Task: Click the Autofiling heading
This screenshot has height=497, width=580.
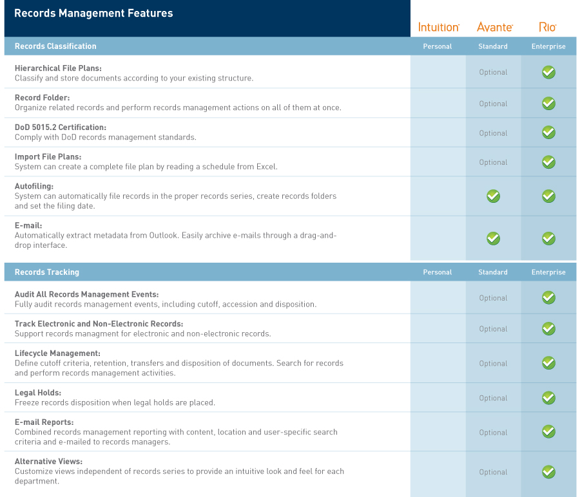Action: (34, 187)
